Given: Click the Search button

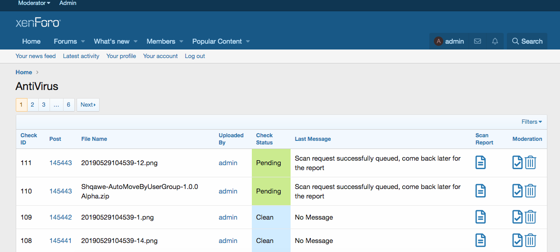Looking at the screenshot, I should (527, 41).
